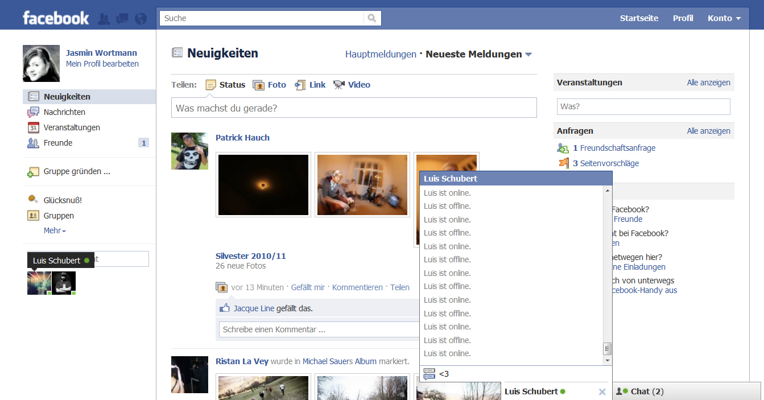Viewport: 764px width, 400px height.
Task: Open notifications globe icon in top bar
Action: 141,19
